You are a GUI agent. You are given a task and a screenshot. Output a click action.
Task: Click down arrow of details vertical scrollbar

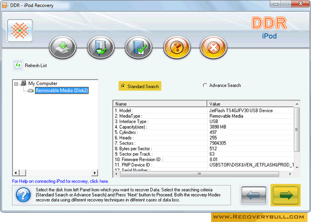pyautogui.click(x=297, y=168)
